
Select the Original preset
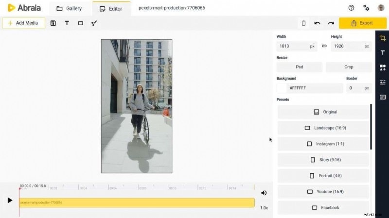coord(323,112)
